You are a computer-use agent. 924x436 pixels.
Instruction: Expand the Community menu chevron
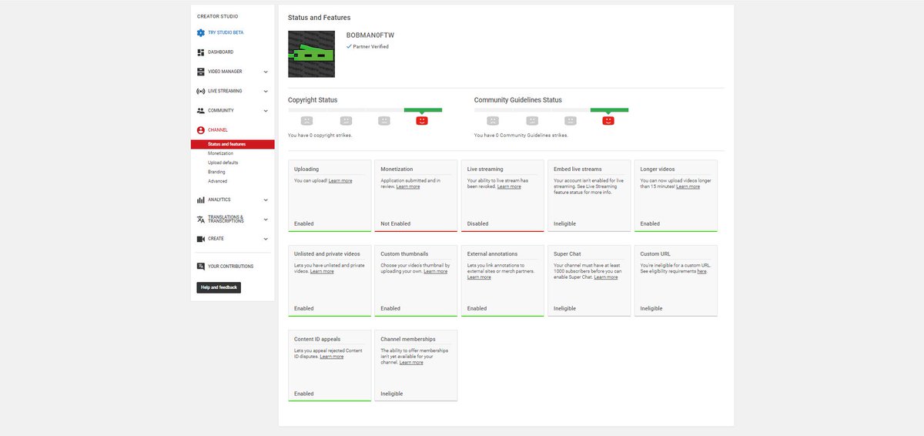[x=266, y=111]
